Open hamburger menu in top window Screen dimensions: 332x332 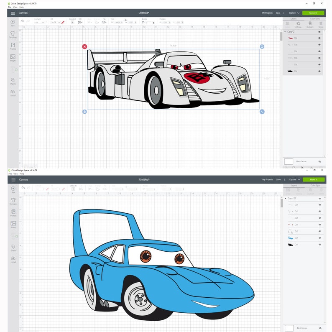coord(13,13)
